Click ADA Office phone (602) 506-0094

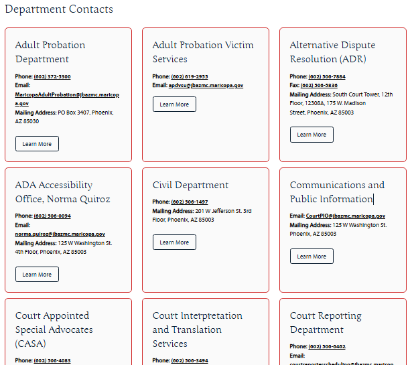pos(52,216)
